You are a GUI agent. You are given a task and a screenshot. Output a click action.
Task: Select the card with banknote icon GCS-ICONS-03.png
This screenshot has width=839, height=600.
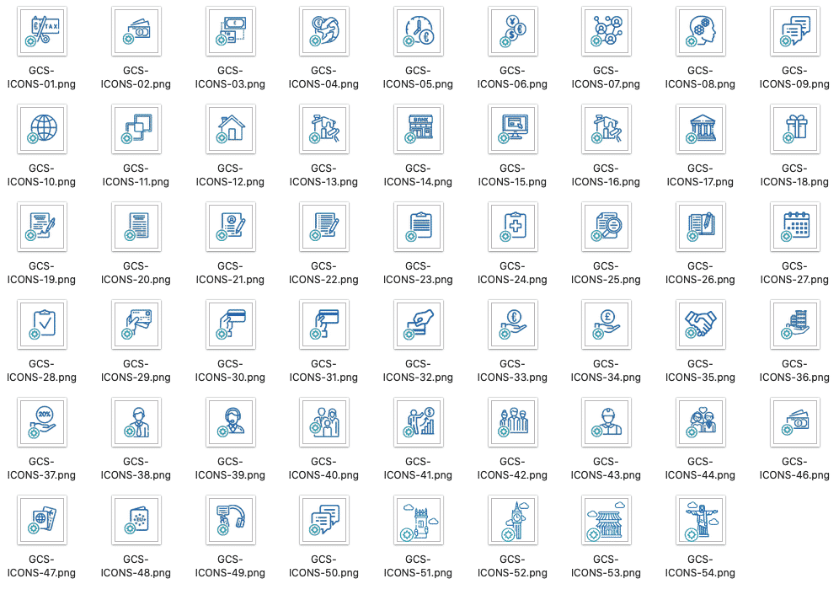pos(230,31)
